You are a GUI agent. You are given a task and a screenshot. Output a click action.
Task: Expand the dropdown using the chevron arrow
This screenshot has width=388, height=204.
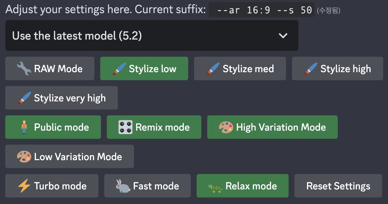coord(283,36)
